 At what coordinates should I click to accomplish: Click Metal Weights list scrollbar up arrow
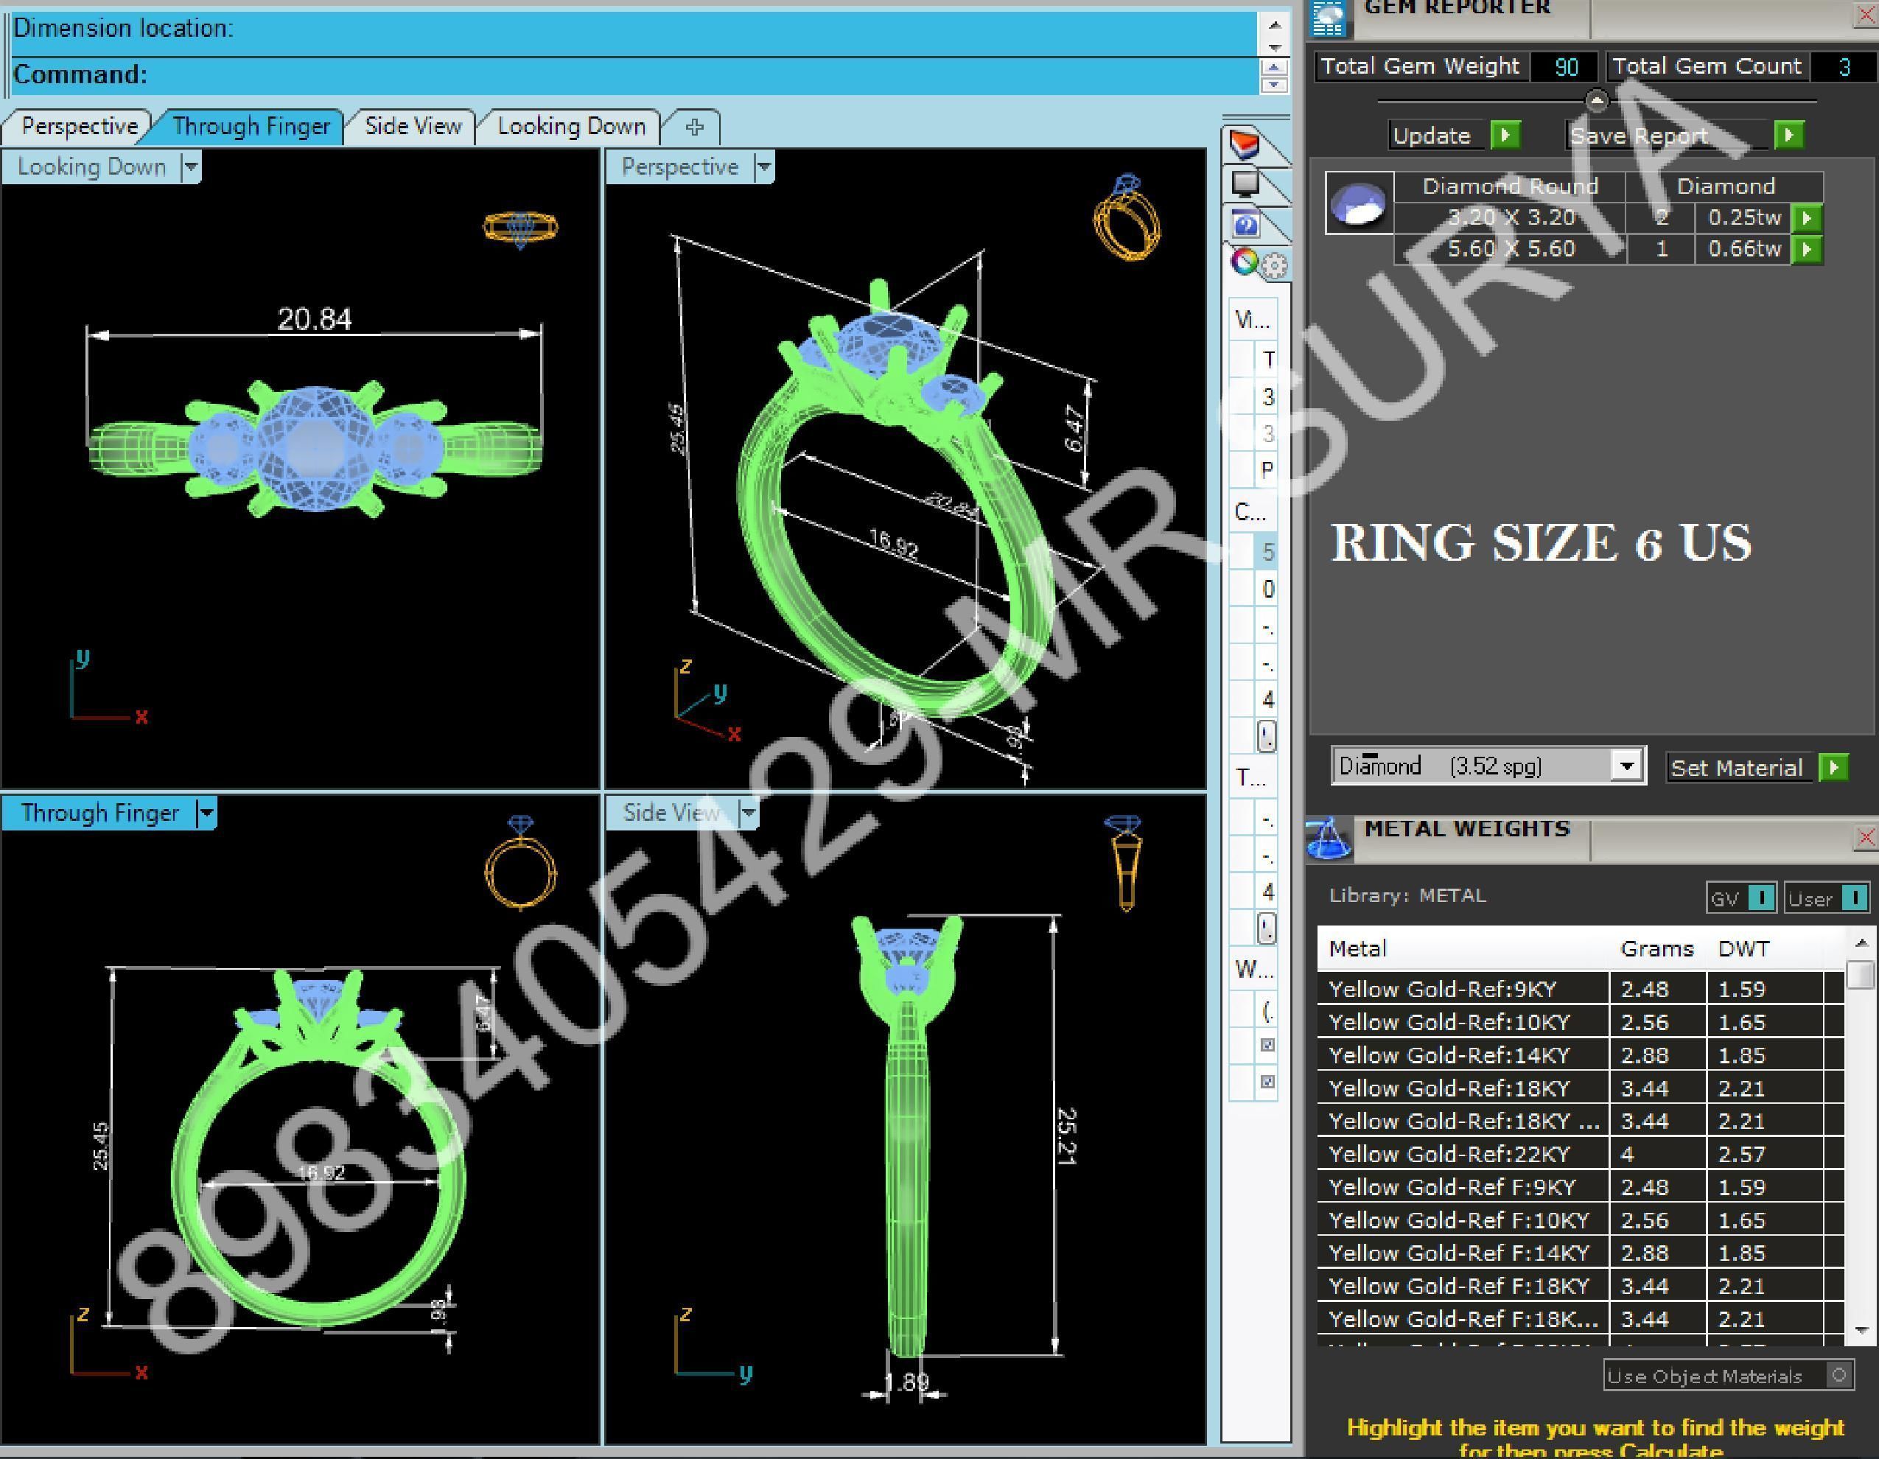[1862, 943]
